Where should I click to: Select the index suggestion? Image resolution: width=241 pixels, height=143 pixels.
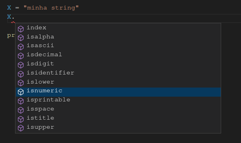[x=118, y=28]
